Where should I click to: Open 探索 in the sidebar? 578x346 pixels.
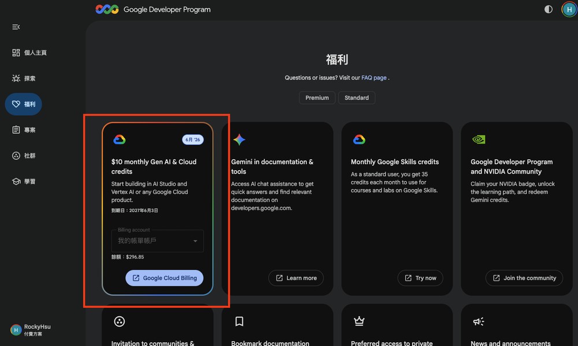click(24, 78)
